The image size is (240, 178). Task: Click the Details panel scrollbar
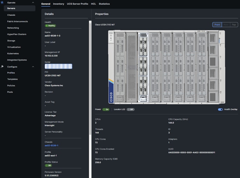(90, 79)
